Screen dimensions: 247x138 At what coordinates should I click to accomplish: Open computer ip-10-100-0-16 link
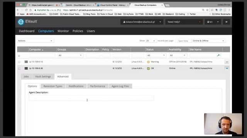[x=36, y=62]
